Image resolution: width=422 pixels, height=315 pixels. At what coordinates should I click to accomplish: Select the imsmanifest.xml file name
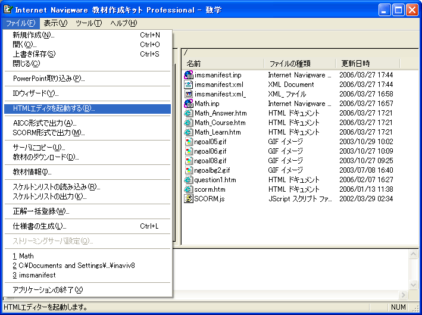219,85
